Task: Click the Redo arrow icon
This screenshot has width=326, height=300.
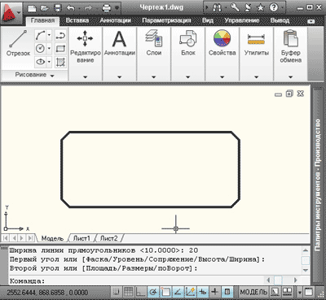Action: (x=88, y=8)
